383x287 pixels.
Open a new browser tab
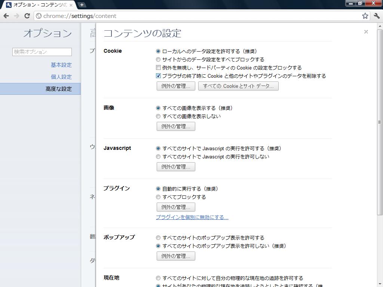pos(82,4)
